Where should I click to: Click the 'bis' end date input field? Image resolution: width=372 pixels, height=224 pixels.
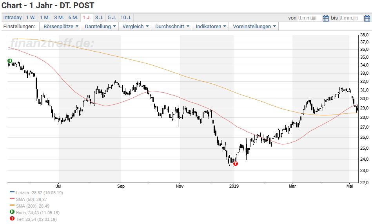[x=351, y=18]
